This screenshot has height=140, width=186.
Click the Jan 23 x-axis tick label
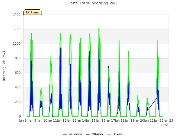168,120
